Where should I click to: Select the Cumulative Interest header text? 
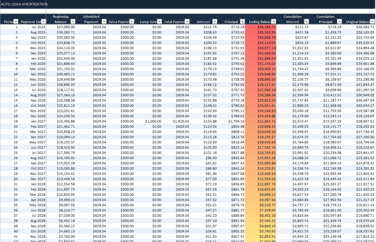pos(292,19)
